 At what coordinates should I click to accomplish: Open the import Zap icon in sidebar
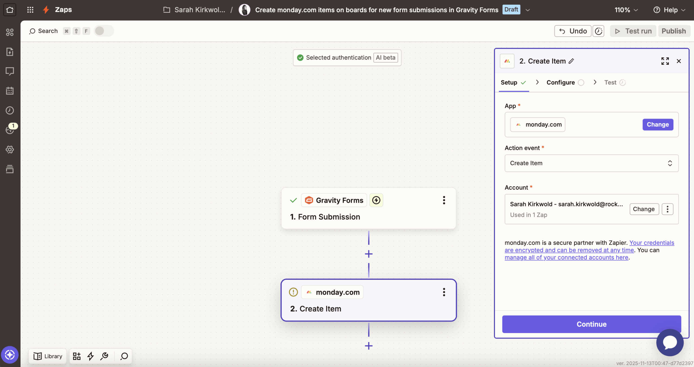[x=10, y=52]
